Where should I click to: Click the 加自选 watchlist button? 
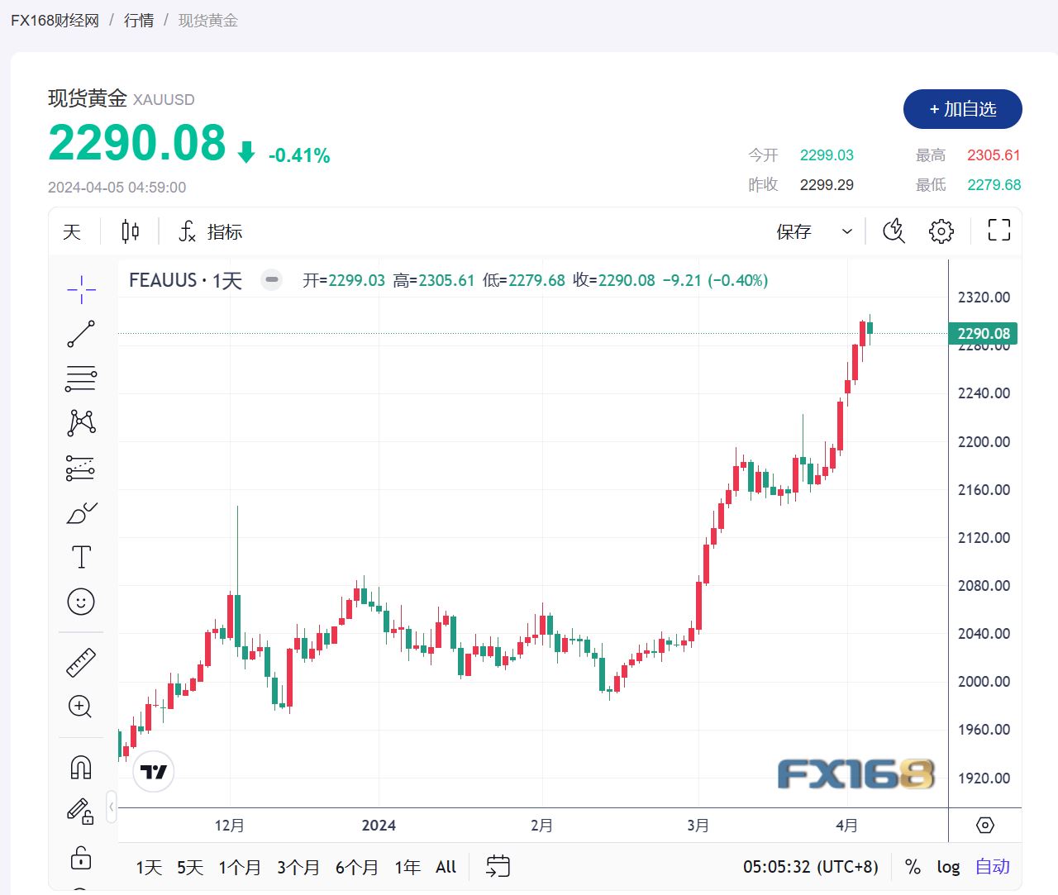962,108
